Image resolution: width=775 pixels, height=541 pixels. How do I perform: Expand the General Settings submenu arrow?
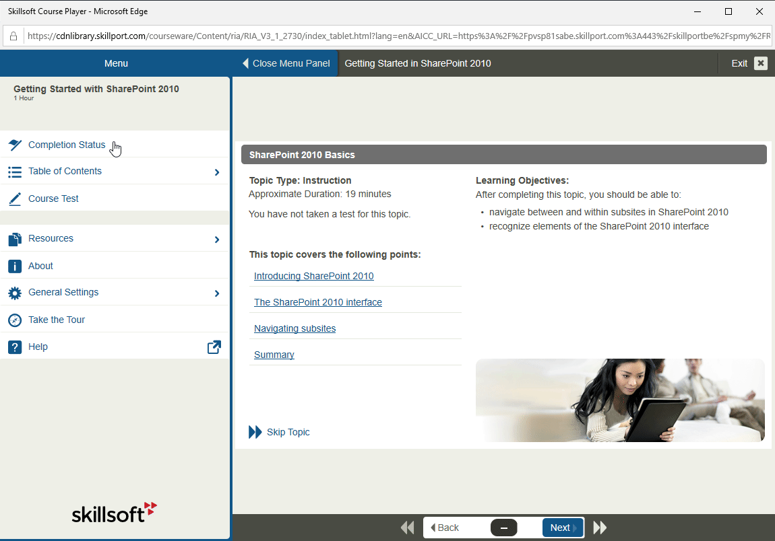pyautogui.click(x=216, y=293)
